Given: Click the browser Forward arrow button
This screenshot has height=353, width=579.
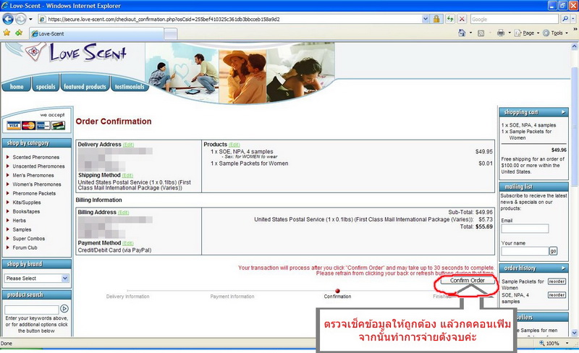Looking at the screenshot, I should tap(20, 19).
